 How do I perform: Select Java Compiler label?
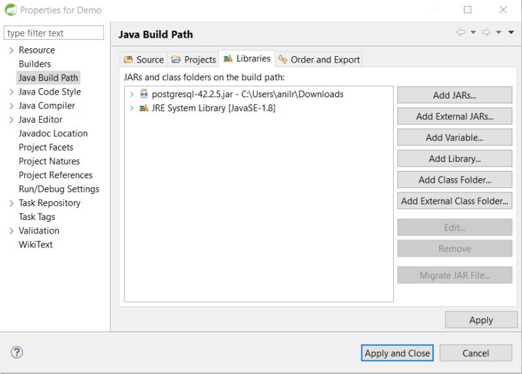(x=47, y=106)
